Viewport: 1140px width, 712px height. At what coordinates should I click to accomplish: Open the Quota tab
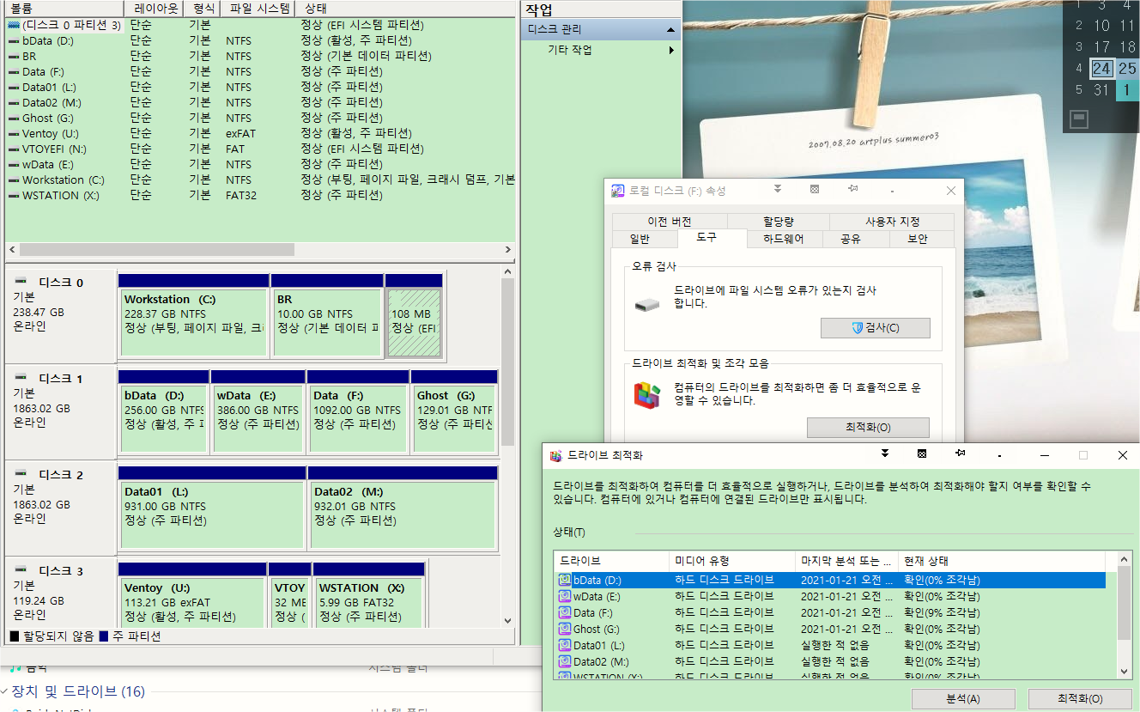pos(779,222)
